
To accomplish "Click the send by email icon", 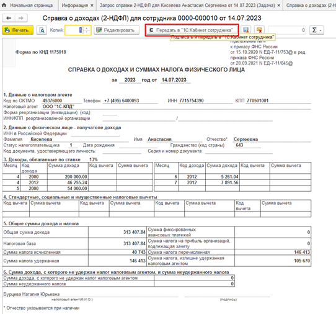I will [259, 30].
